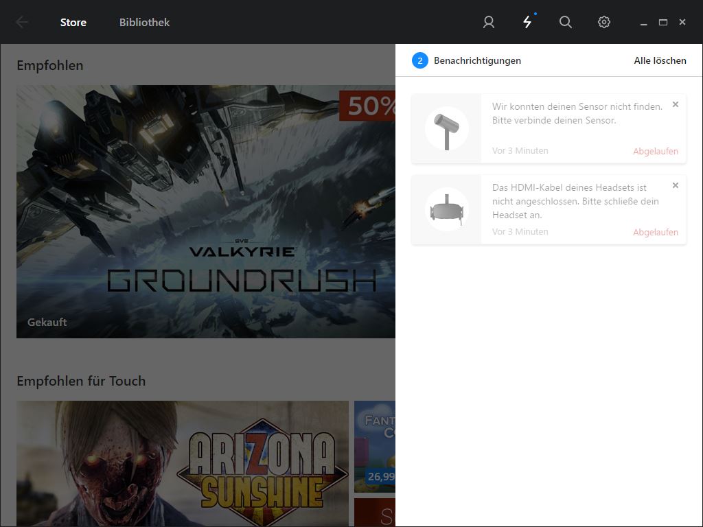703x527 pixels.
Task: Click the sensor notification message text
Action: click(577, 113)
